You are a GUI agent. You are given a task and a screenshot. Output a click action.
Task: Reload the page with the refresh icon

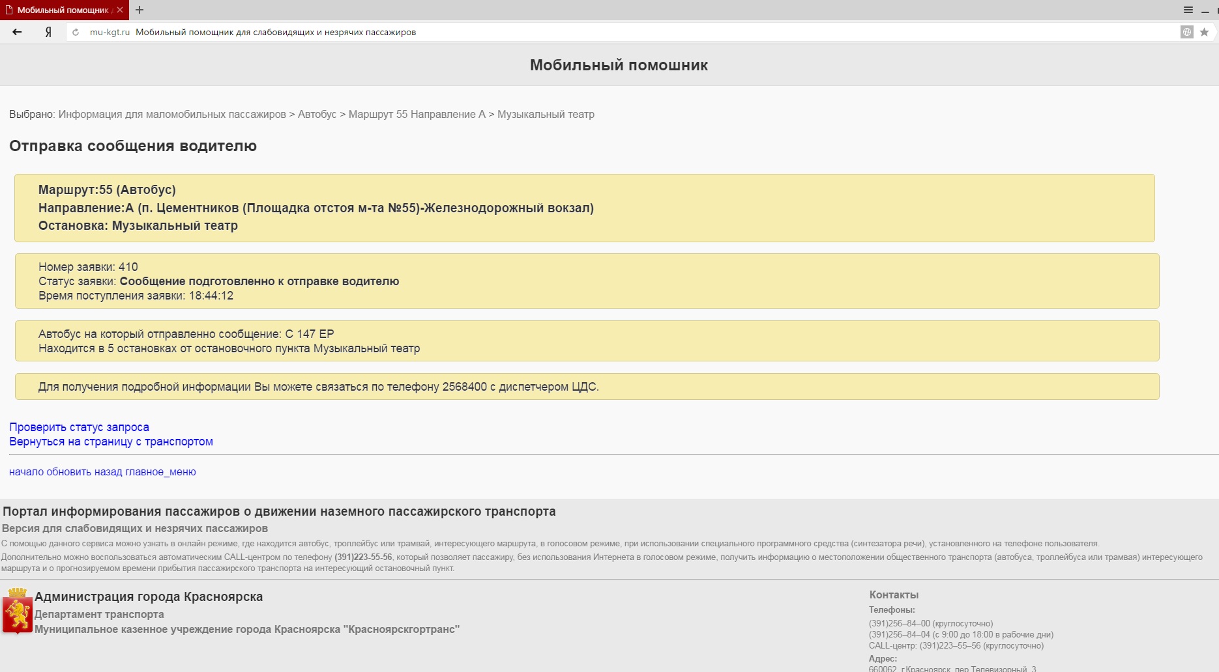coord(76,32)
